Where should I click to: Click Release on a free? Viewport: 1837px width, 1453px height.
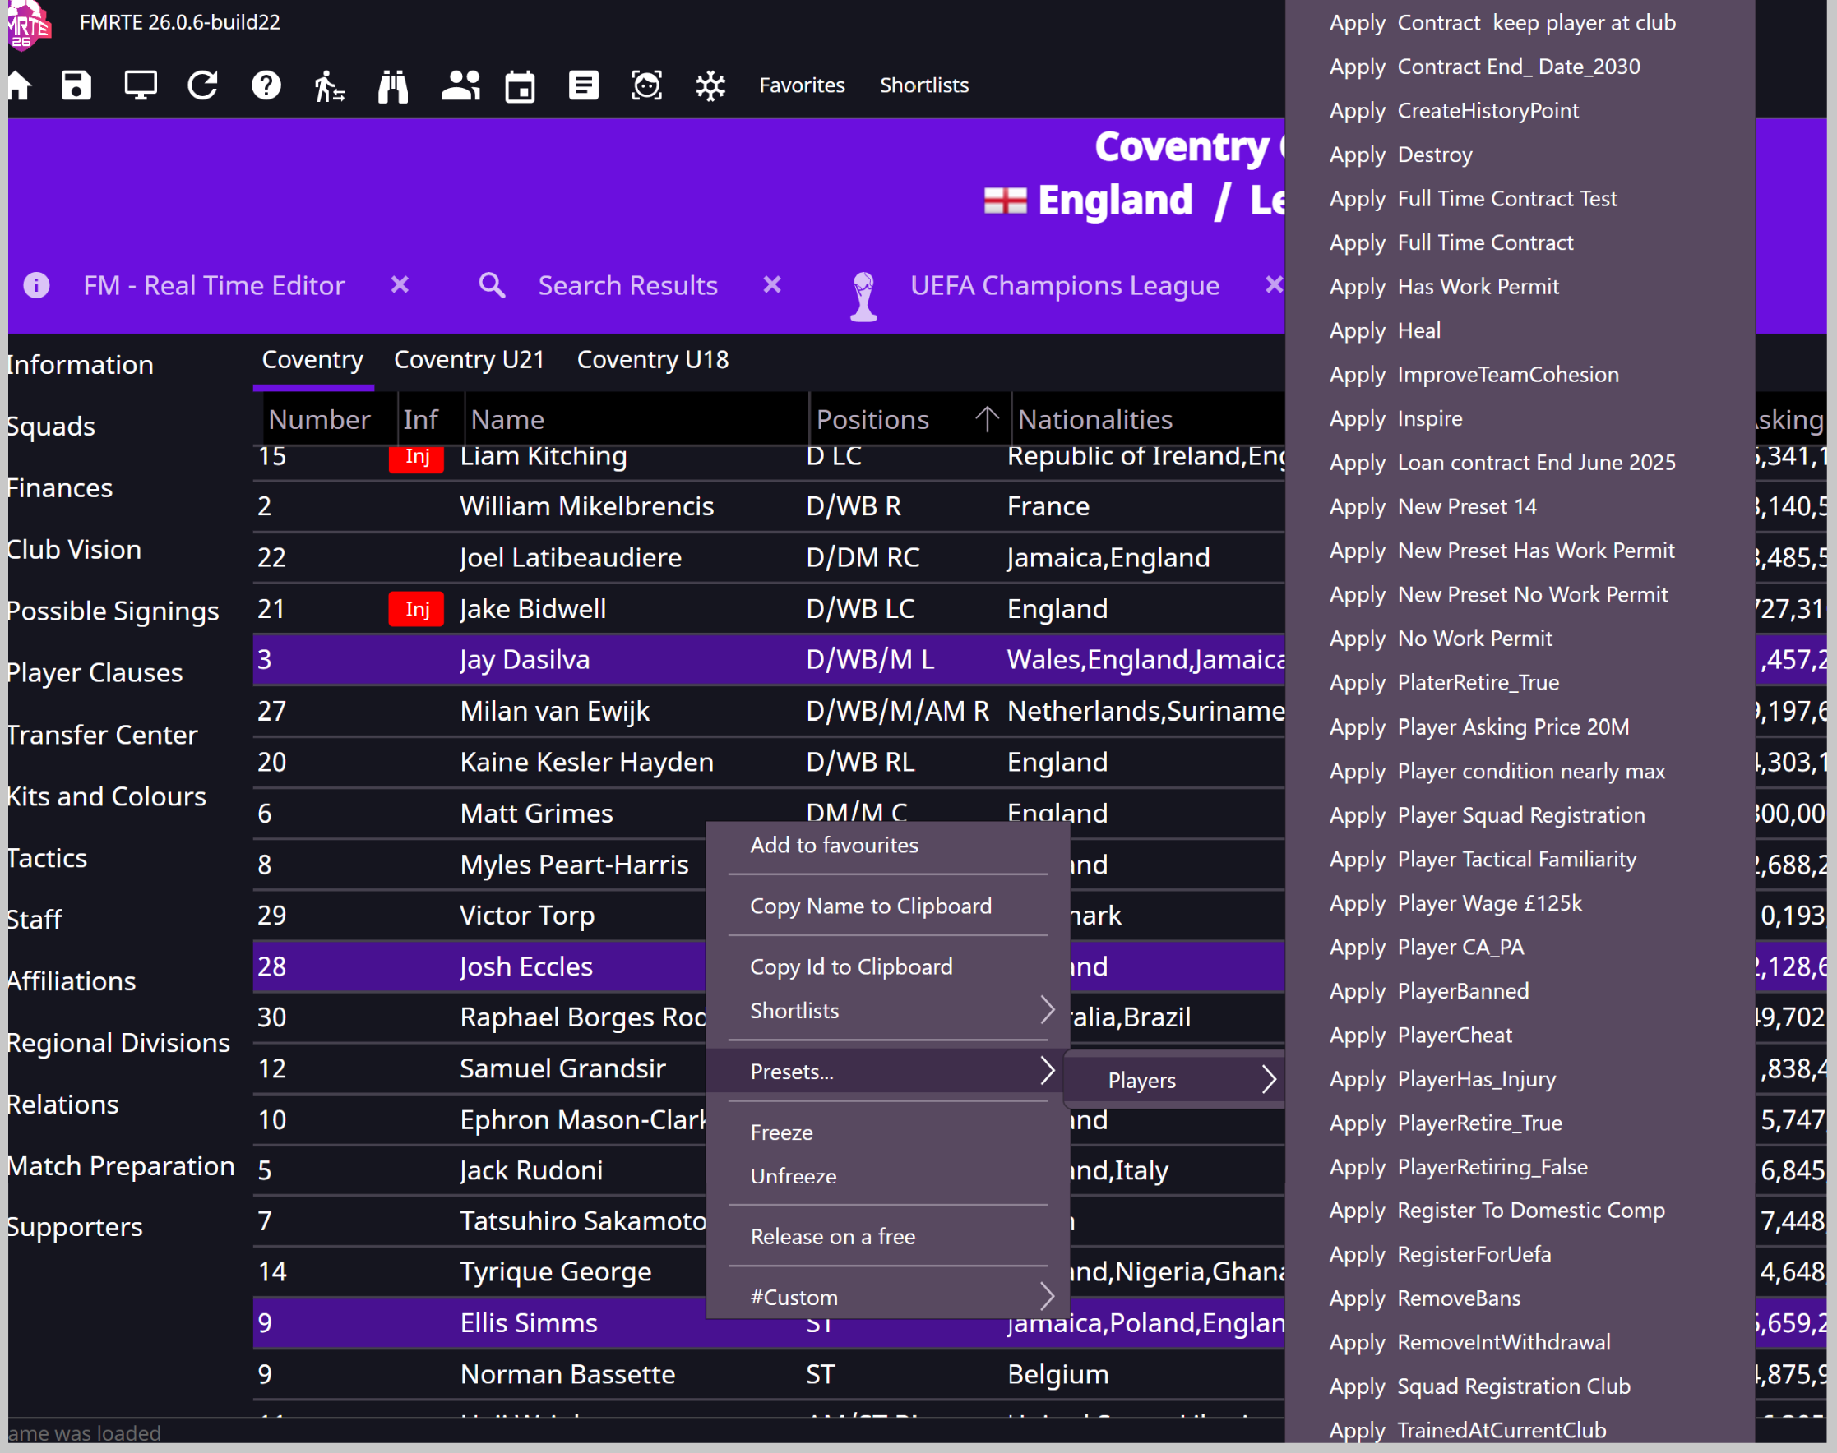coord(832,1236)
